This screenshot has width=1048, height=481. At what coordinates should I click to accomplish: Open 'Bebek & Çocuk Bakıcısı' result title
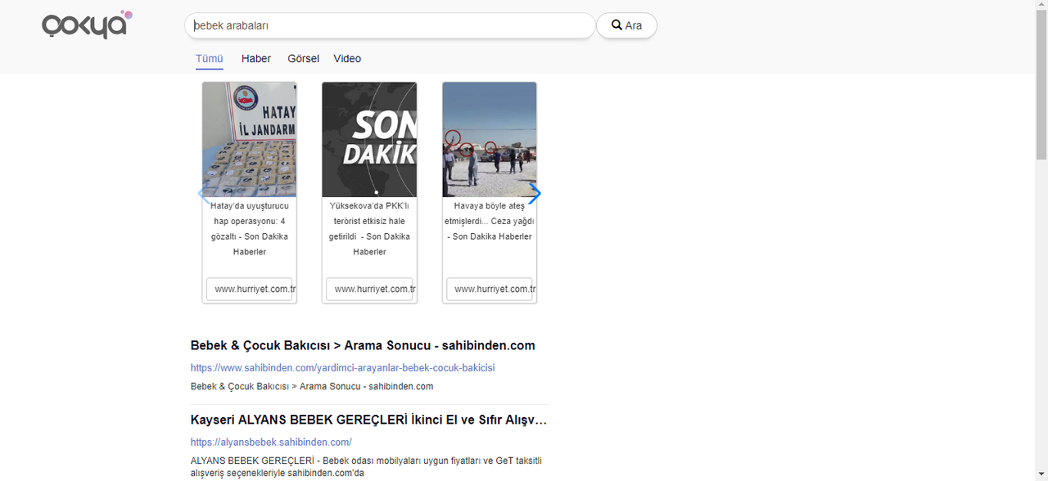363,345
